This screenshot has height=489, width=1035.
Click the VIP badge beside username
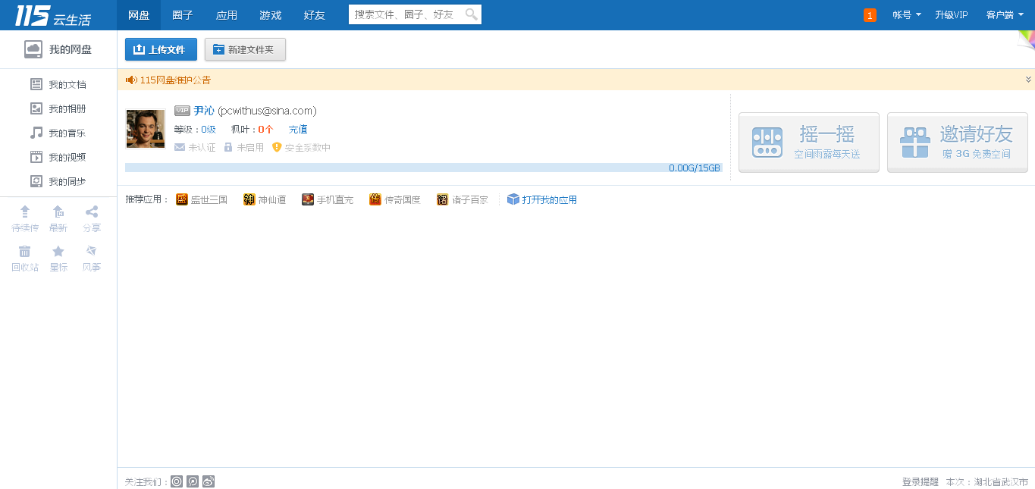pos(182,111)
